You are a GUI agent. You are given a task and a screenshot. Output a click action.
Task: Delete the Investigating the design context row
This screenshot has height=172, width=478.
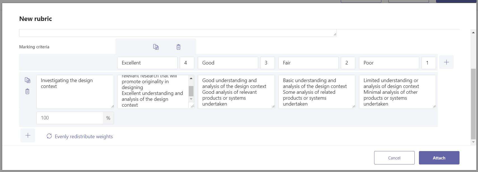coord(27,91)
